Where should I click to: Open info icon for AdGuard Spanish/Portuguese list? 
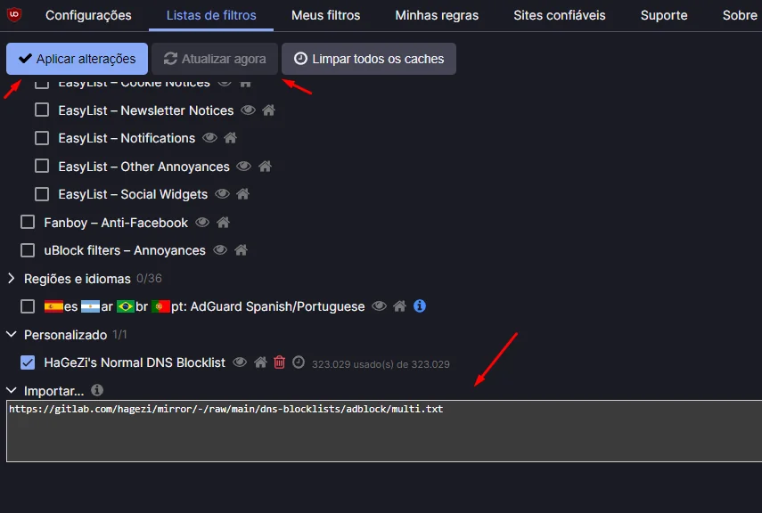click(x=420, y=305)
